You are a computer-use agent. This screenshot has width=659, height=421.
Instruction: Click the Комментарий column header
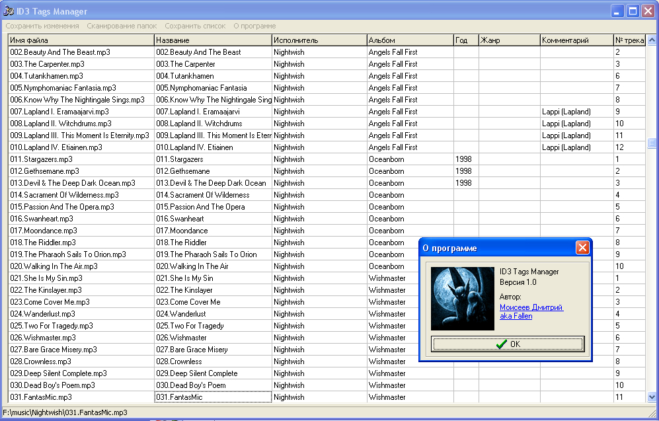pos(578,40)
